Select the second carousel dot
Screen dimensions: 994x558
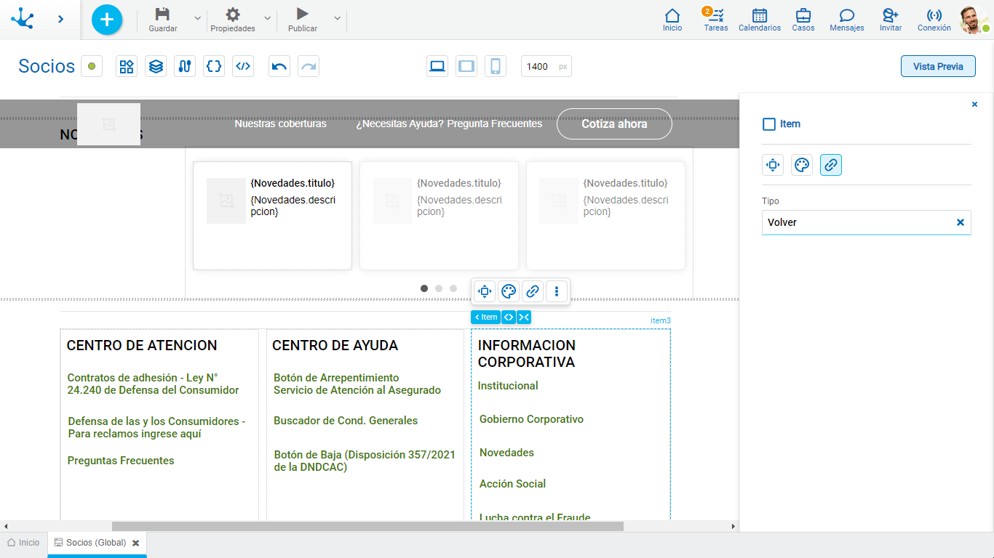pyautogui.click(x=439, y=288)
